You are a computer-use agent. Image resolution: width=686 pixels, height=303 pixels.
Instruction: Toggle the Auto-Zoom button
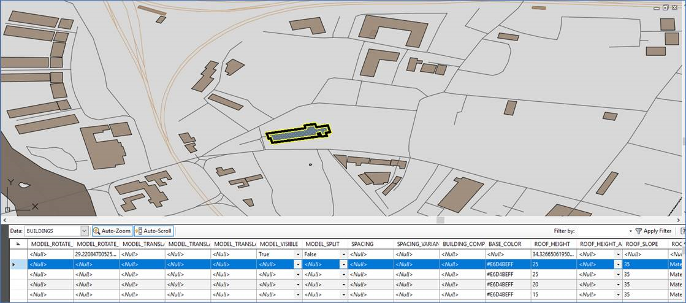112,231
